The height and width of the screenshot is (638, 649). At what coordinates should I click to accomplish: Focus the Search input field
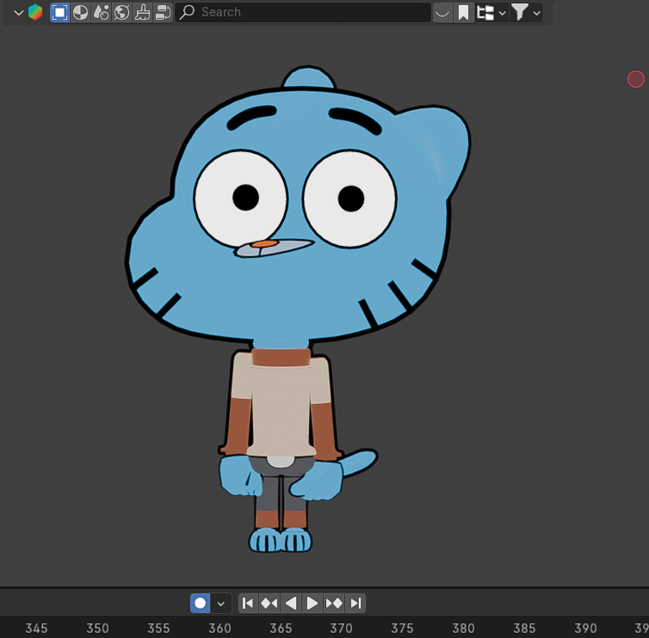pyautogui.click(x=303, y=12)
